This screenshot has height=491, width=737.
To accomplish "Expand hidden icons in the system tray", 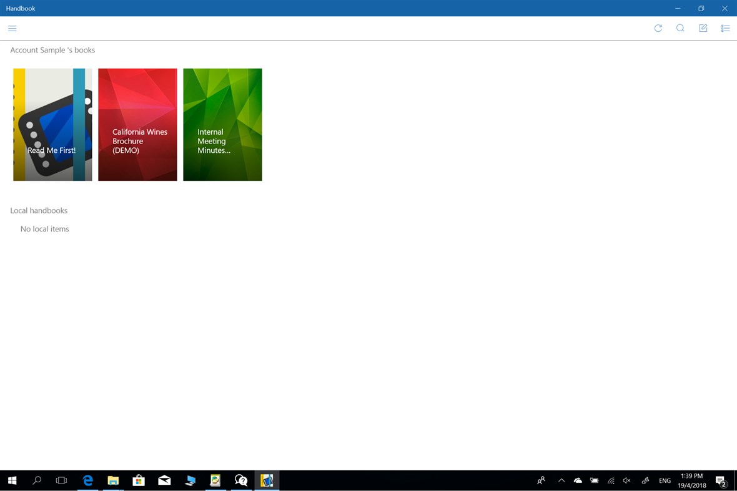I will click(x=561, y=480).
